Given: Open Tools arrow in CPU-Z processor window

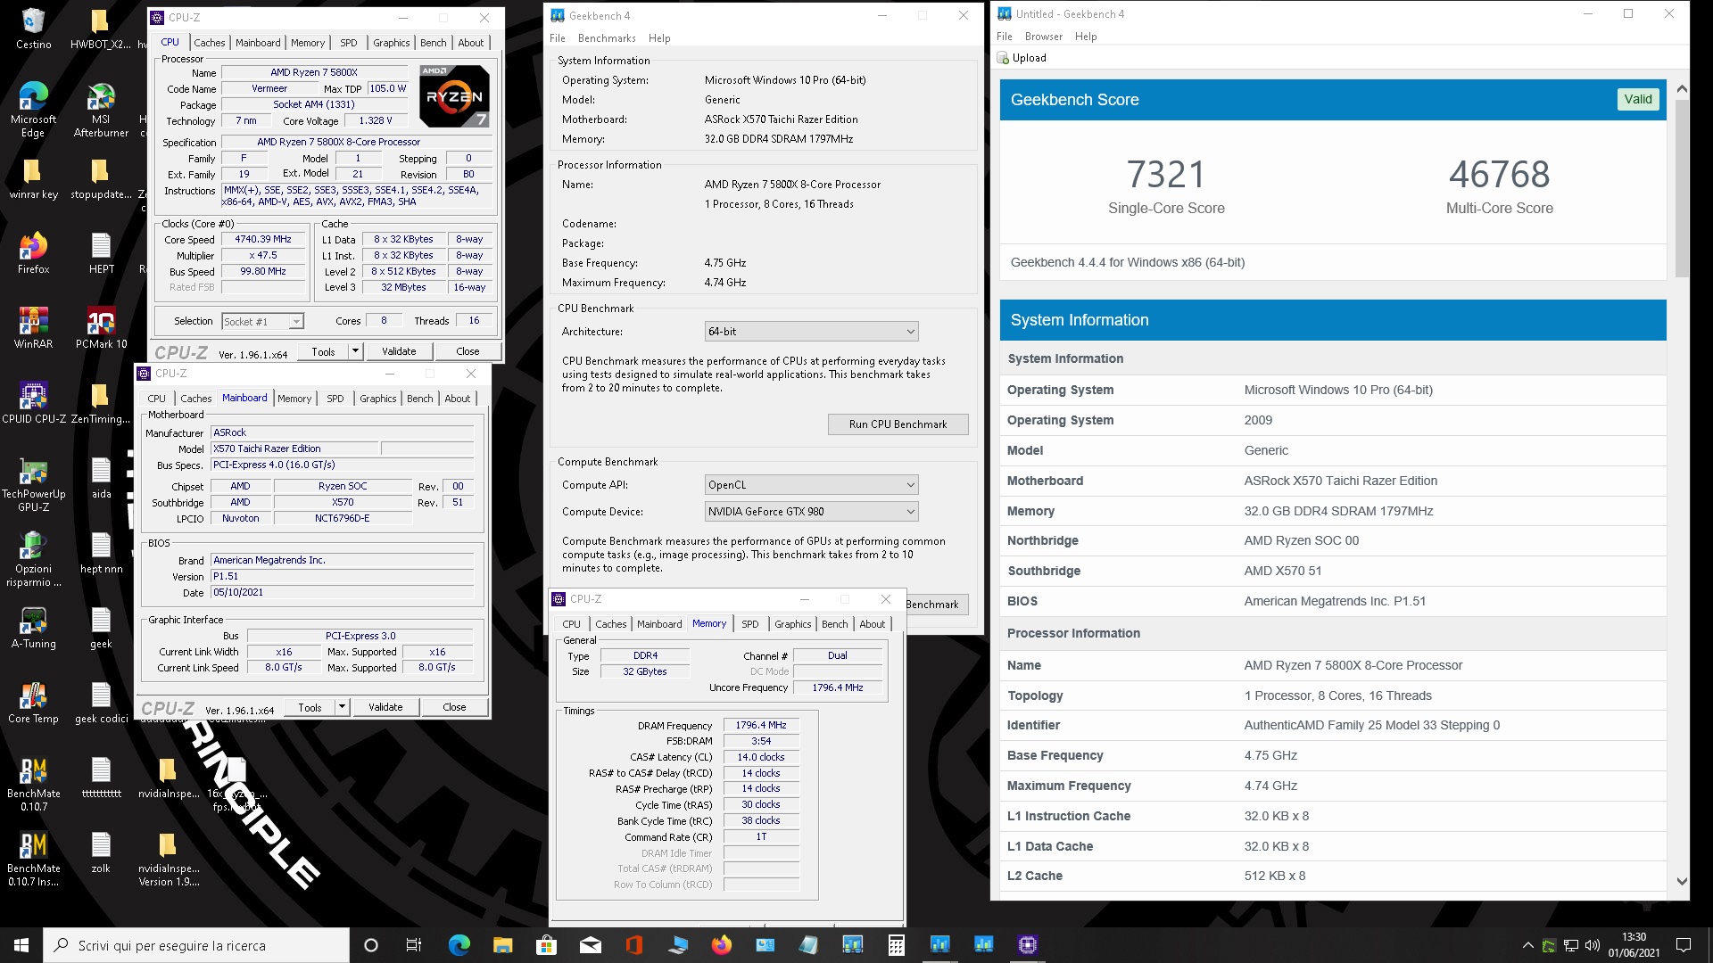Looking at the screenshot, I should (355, 351).
